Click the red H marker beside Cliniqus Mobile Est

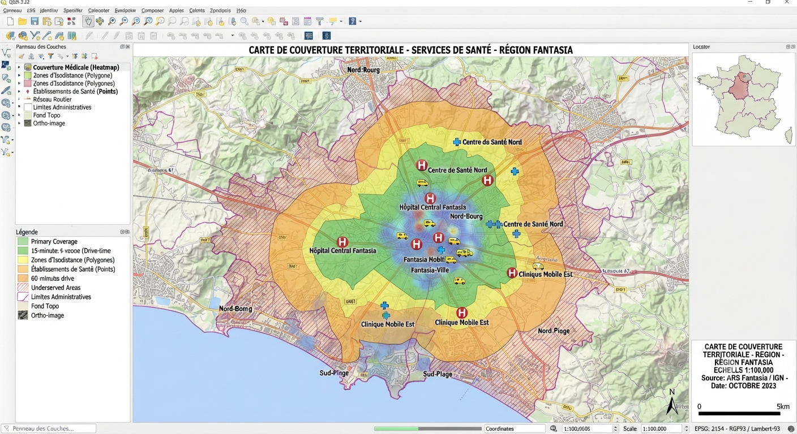(512, 273)
